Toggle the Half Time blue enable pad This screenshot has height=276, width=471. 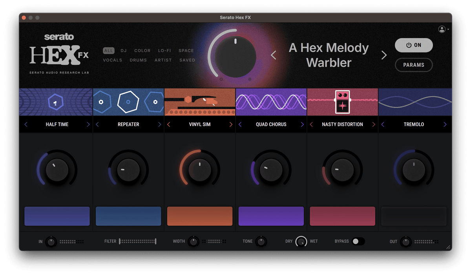(x=57, y=216)
